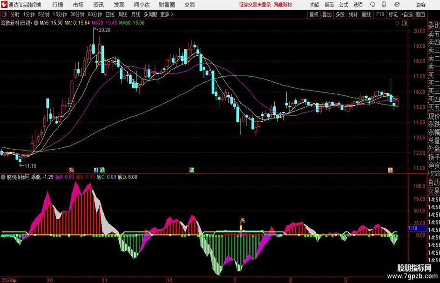
Task: Click the 减 event marker
Action: point(192,170)
